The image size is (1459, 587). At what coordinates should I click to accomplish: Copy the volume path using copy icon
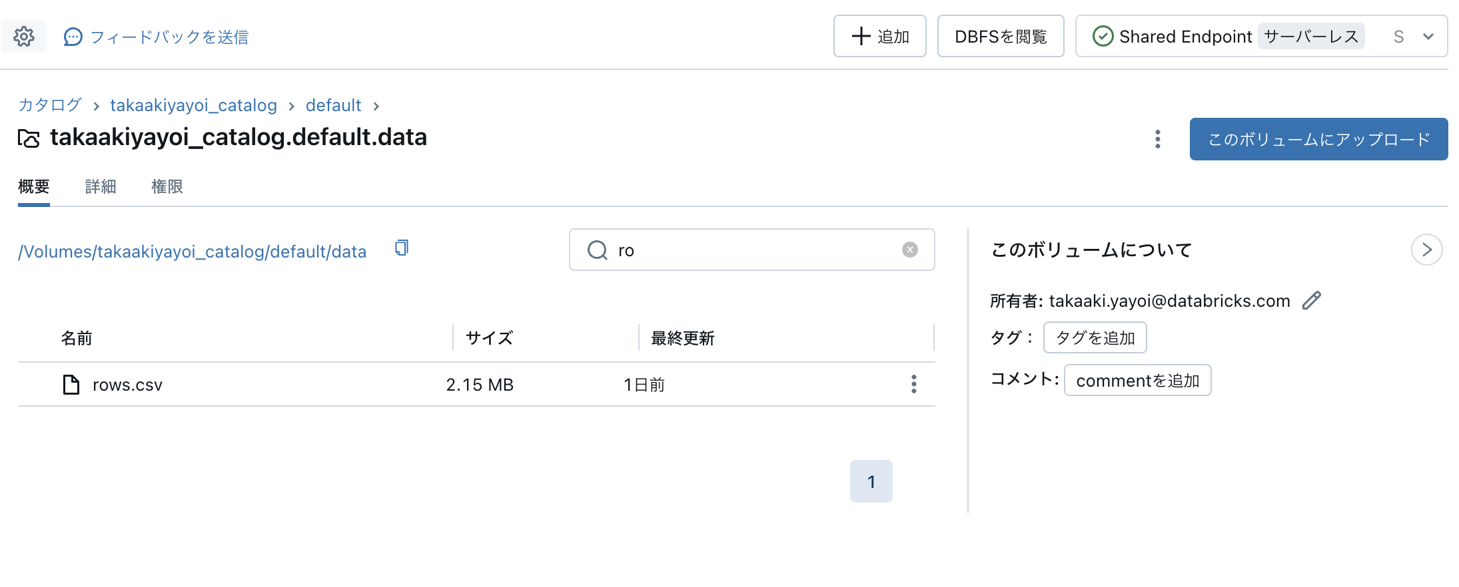coord(400,248)
